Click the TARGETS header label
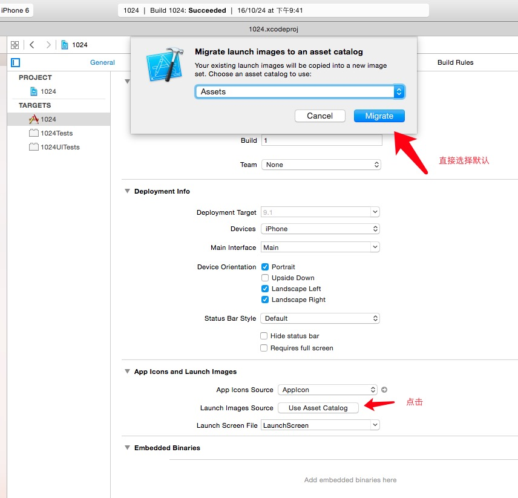Viewport: 518px width, 498px height. click(34, 105)
